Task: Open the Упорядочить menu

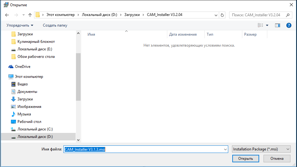Action: click(x=20, y=25)
